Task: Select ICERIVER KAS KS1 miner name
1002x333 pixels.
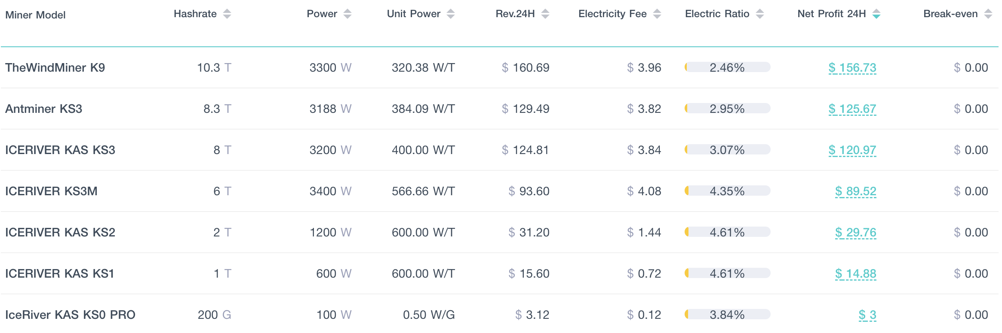Action: (x=60, y=274)
